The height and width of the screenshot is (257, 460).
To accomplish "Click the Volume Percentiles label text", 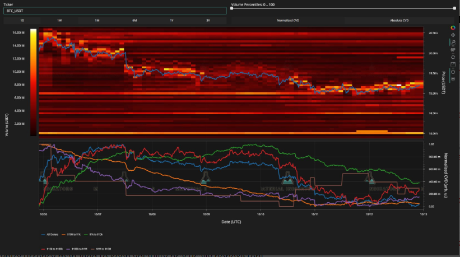I will (253, 4).
